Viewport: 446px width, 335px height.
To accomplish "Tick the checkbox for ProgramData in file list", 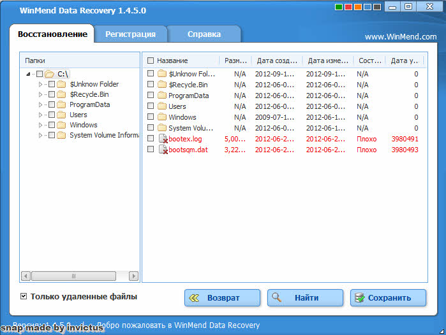I will point(151,95).
